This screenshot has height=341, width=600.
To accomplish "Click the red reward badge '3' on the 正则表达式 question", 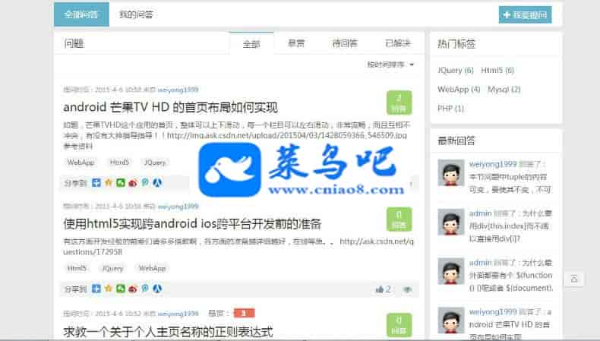I will [244, 313].
